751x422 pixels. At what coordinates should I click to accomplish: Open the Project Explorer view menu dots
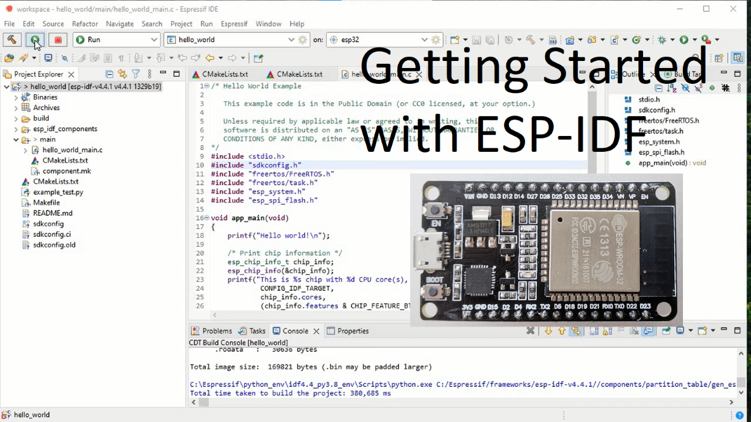(149, 74)
